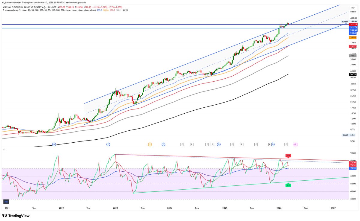Click the black 56,95 price-axis label

coord(353,74)
